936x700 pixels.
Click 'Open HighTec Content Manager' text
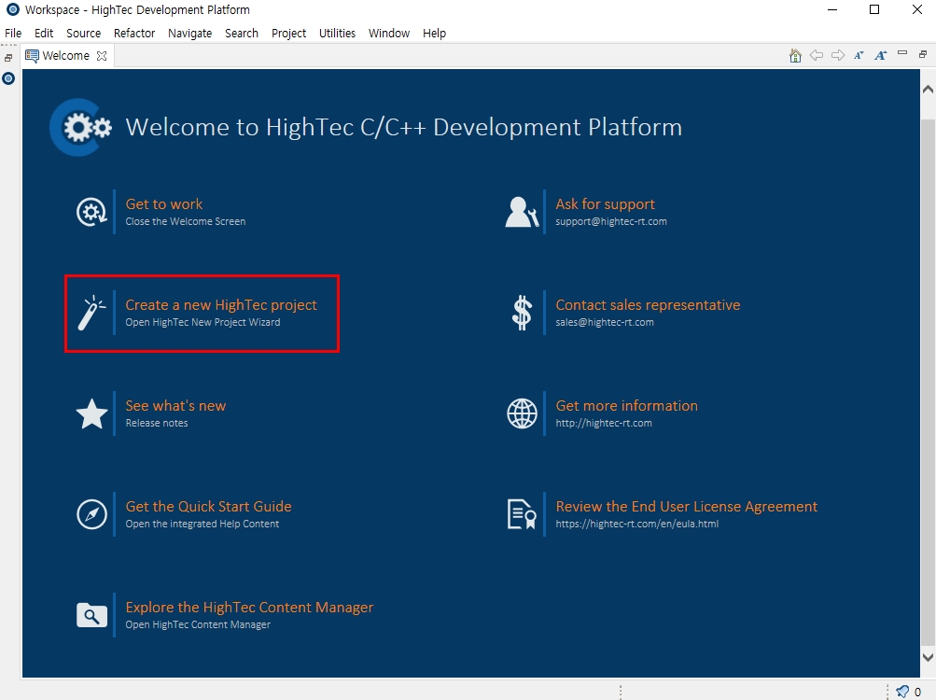pyautogui.click(x=198, y=624)
